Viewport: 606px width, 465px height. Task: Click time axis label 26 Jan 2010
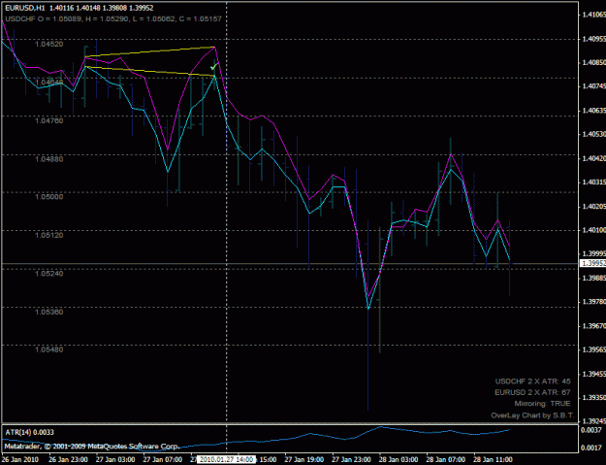[20, 459]
